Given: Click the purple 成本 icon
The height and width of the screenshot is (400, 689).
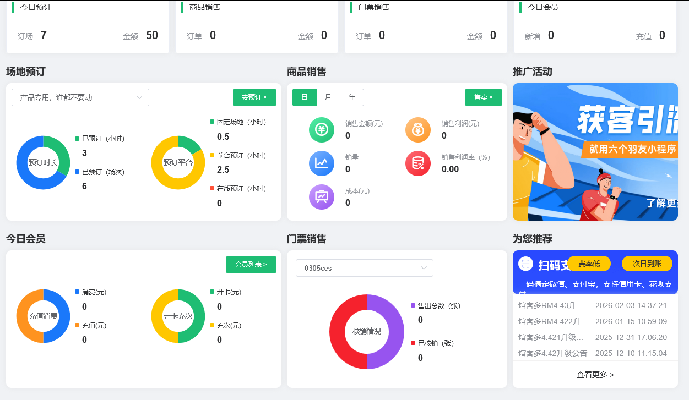Looking at the screenshot, I should click(x=322, y=197).
